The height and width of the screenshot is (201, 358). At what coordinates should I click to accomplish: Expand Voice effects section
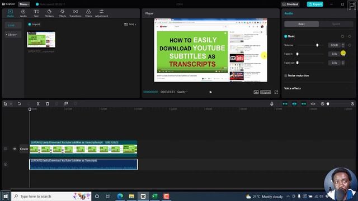[293, 88]
